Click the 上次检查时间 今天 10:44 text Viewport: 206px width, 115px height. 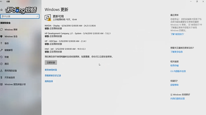(x=65, y=20)
